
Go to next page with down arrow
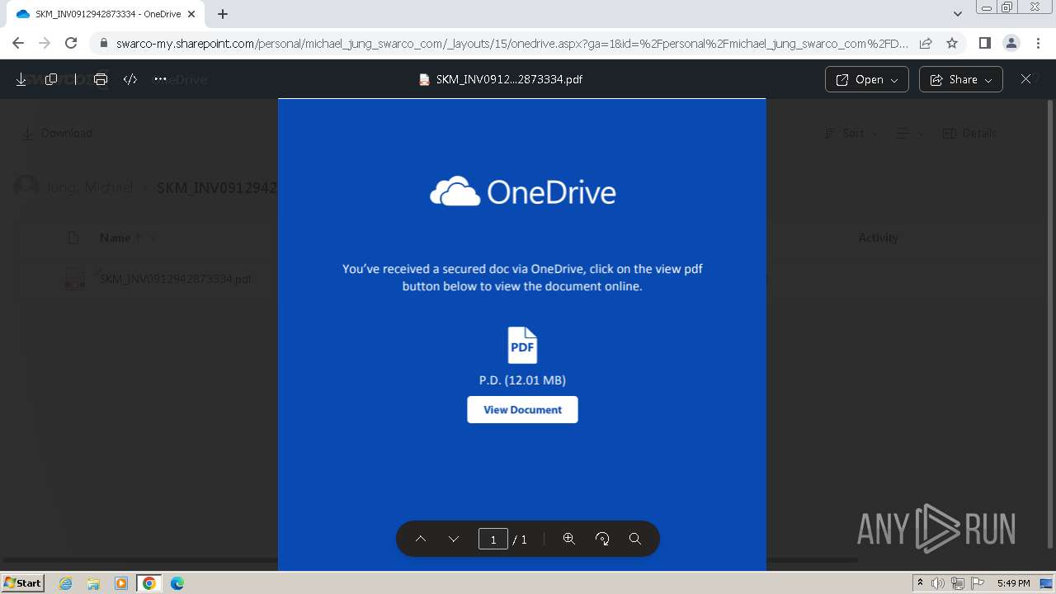(x=454, y=539)
